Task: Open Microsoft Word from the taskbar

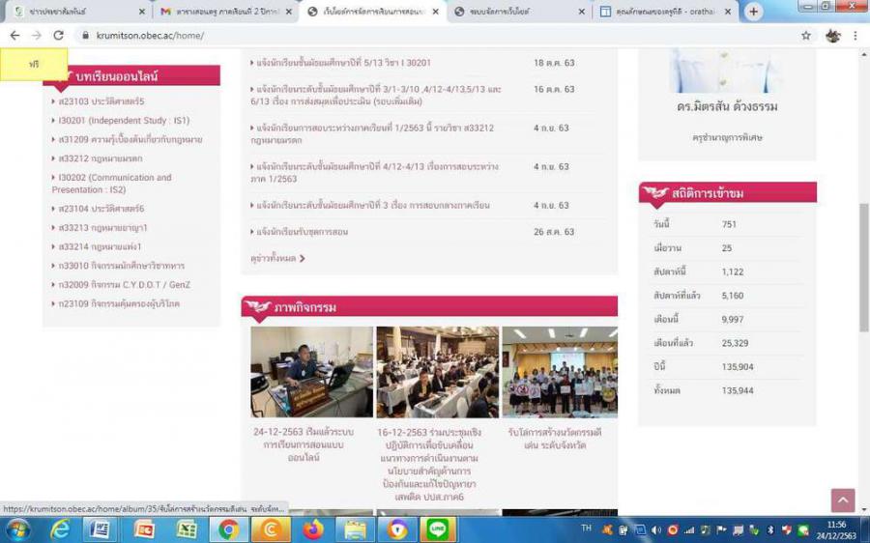Action: pos(101,529)
